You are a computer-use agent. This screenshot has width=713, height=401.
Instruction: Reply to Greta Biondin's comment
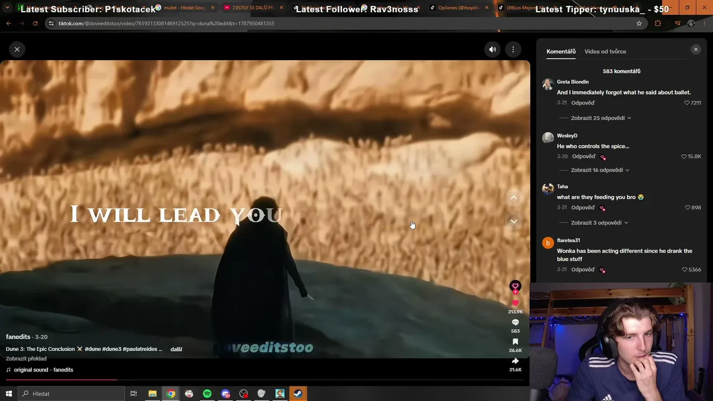click(583, 103)
